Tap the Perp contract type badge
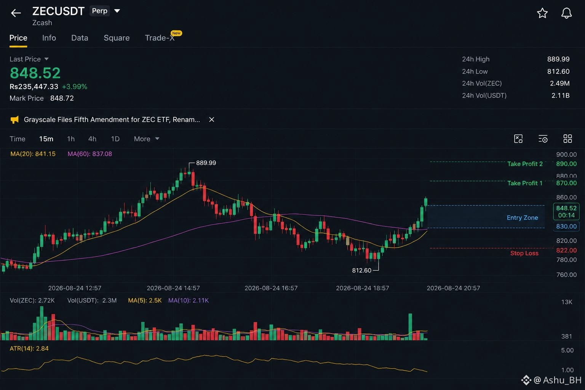The height and width of the screenshot is (390, 585). coord(100,11)
